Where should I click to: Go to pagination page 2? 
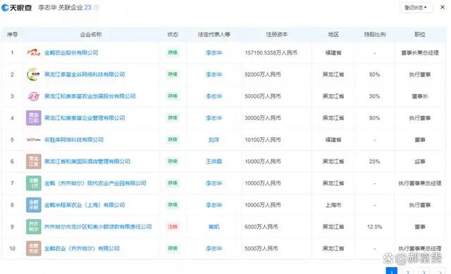(x=407, y=271)
